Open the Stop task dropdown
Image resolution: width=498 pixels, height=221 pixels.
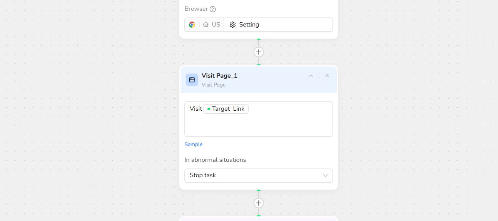[254, 175]
